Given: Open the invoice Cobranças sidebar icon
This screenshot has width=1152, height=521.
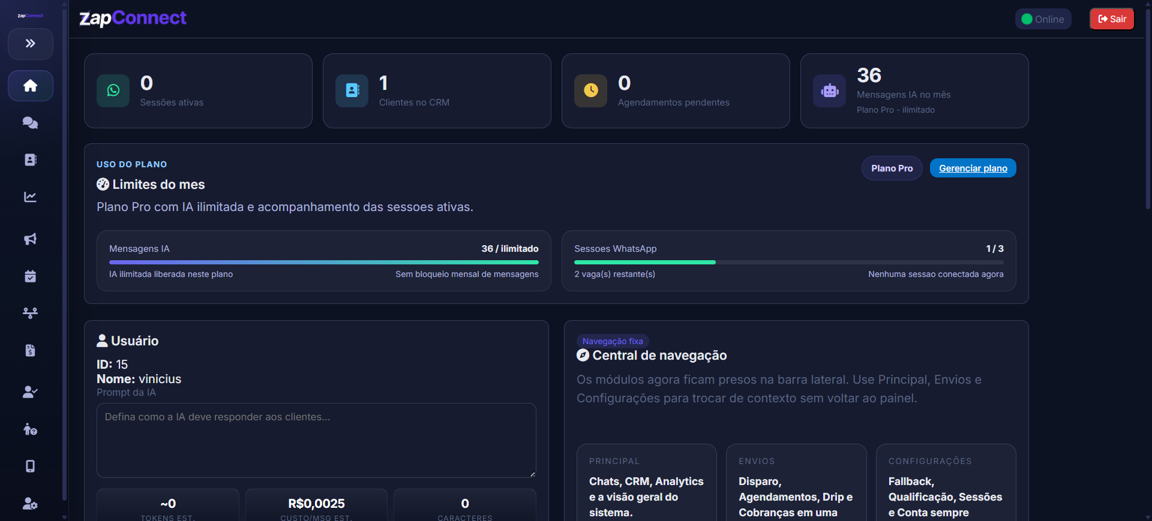Looking at the screenshot, I should pos(31,350).
